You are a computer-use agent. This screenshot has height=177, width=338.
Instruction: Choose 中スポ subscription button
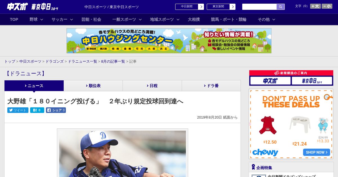270,81
